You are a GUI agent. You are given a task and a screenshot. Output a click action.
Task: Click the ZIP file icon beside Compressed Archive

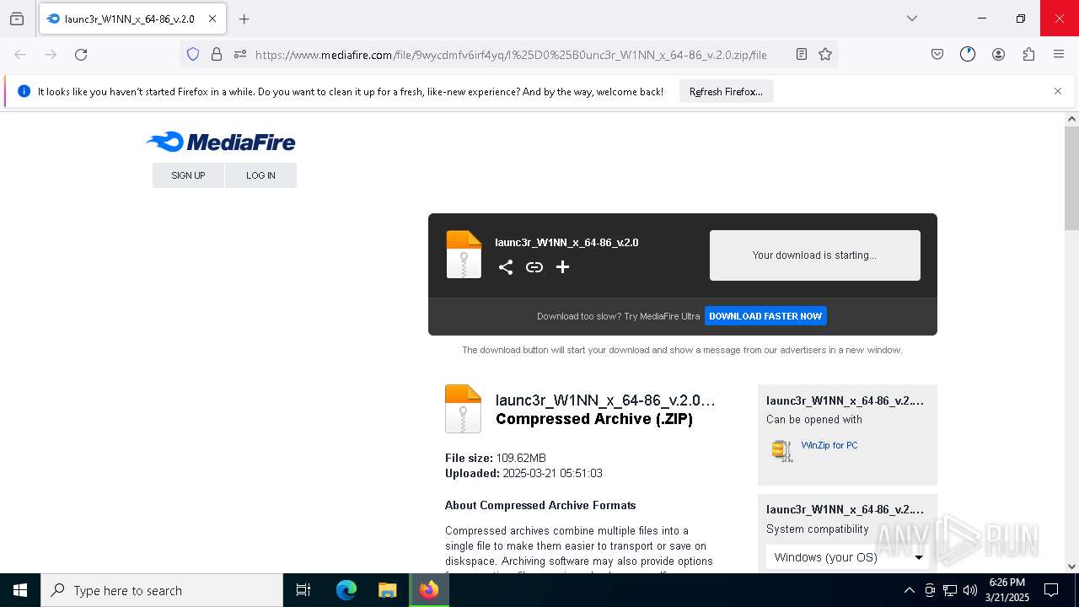[x=463, y=409]
